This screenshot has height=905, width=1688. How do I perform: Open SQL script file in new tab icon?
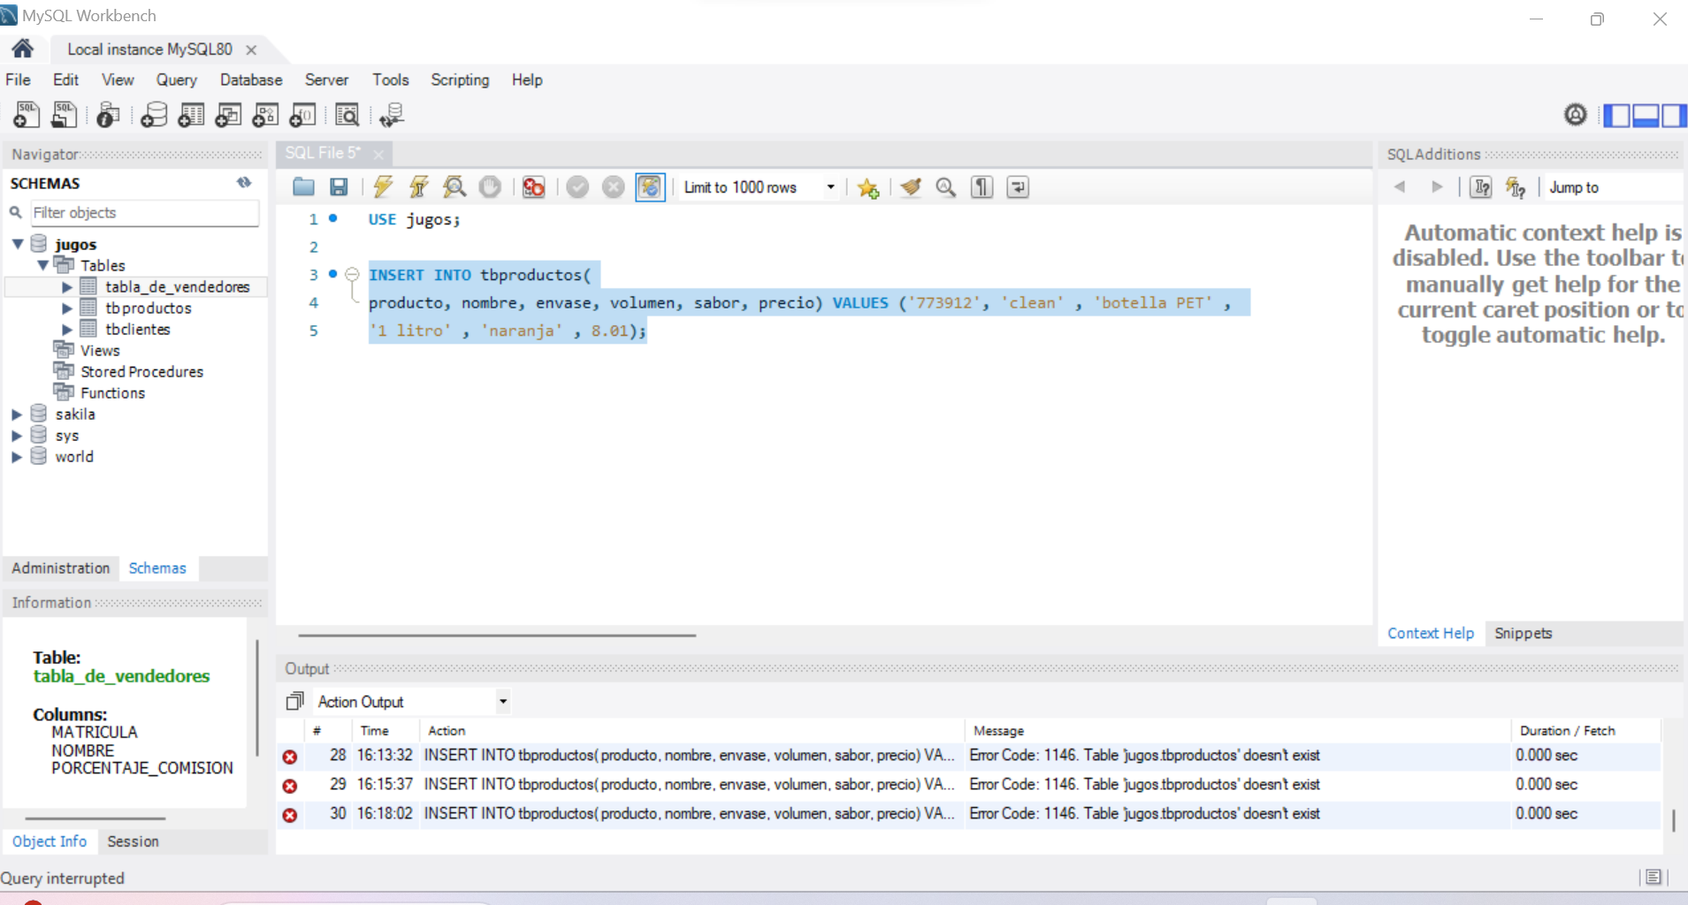64,115
